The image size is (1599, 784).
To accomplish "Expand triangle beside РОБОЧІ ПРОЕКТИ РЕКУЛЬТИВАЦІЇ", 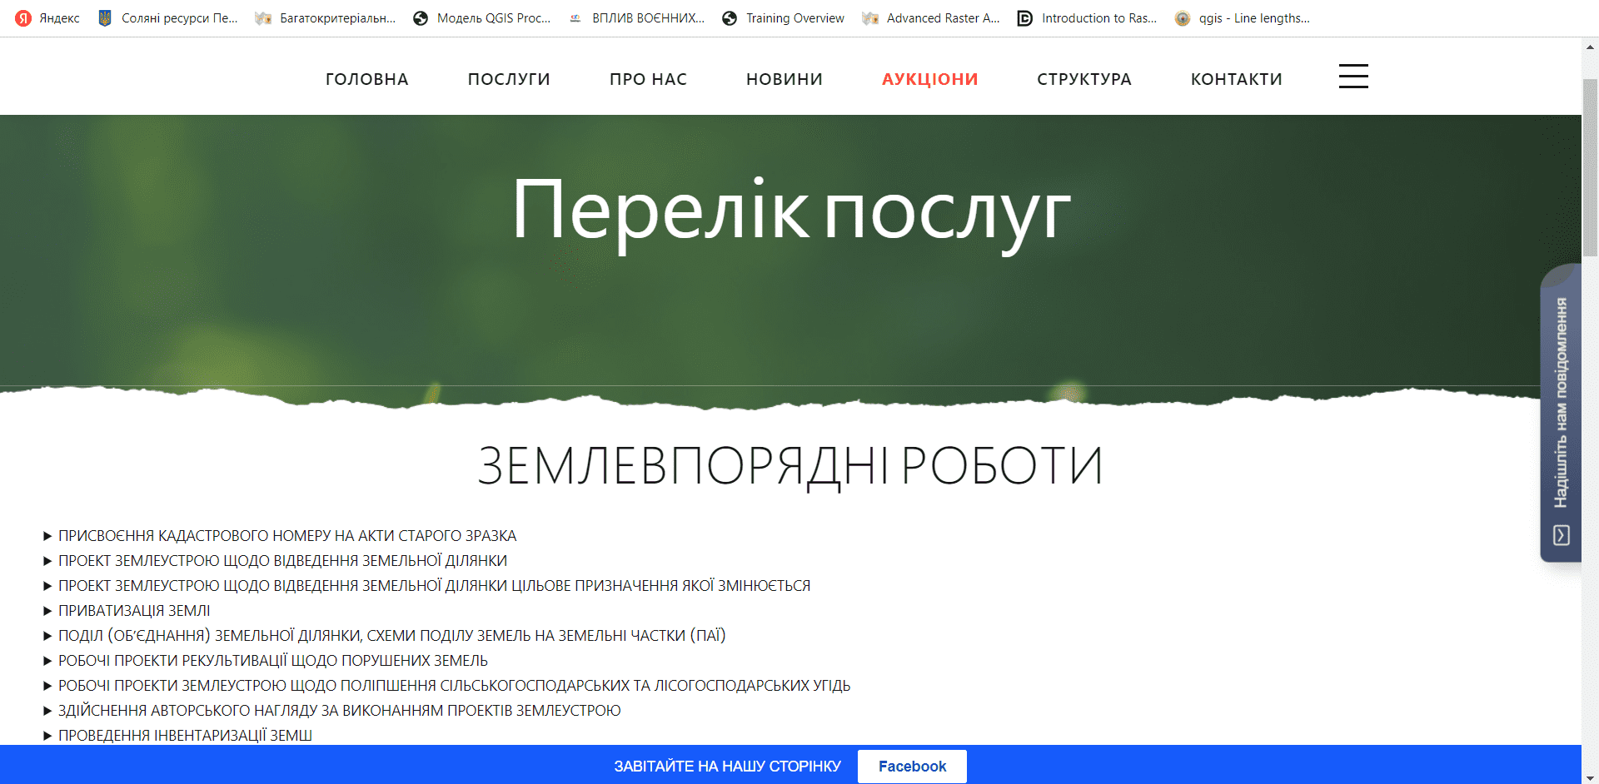I will [47, 661].
